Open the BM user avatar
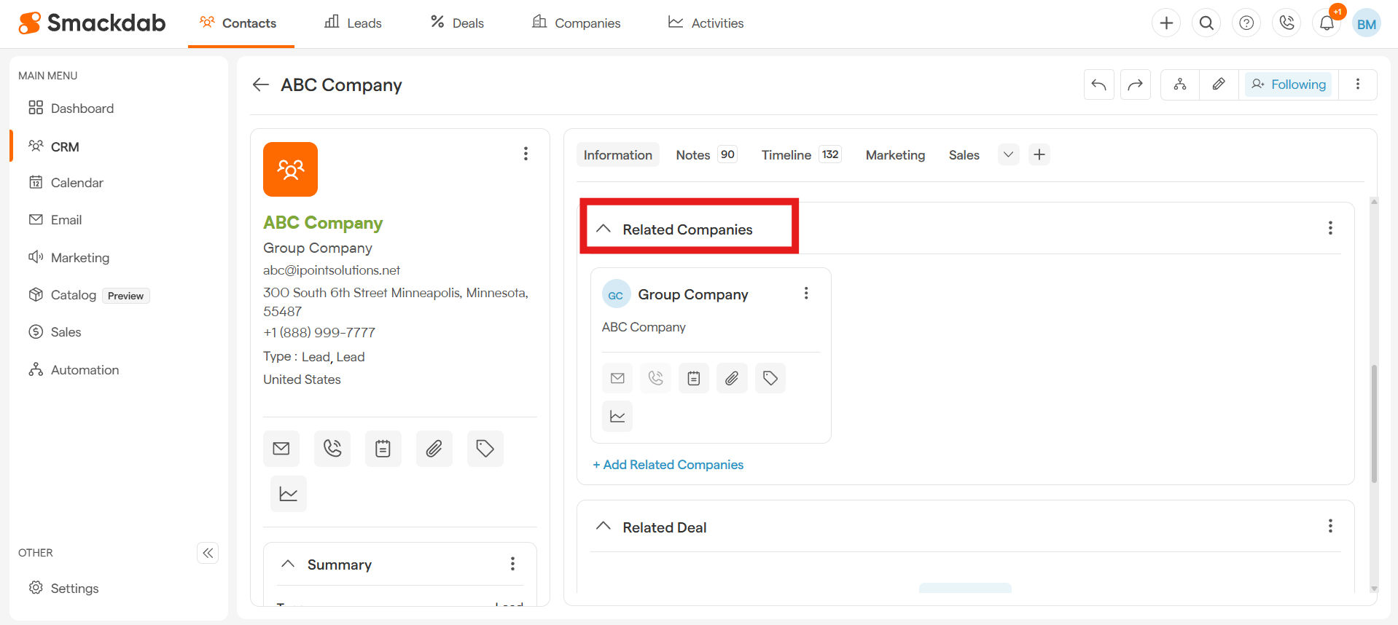 pos(1366,23)
